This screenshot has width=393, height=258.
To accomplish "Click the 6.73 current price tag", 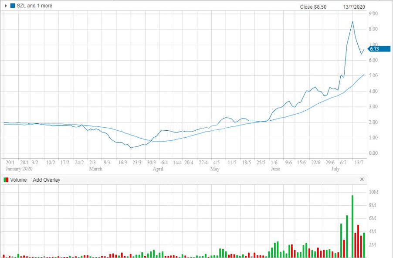I will point(374,49).
